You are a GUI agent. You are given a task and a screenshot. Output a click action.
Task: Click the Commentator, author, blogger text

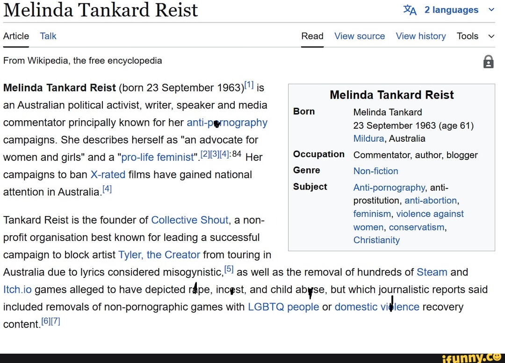click(x=416, y=155)
